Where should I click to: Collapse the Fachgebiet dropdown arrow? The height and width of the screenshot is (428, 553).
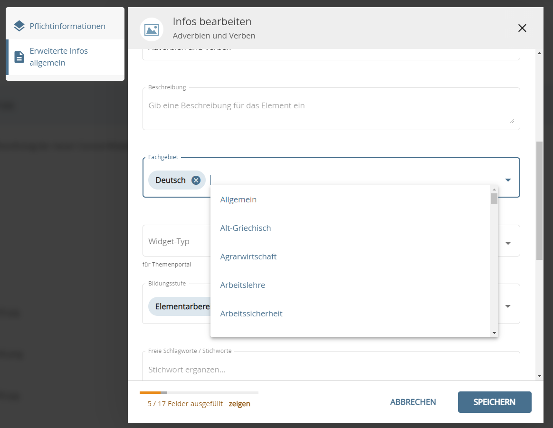508,180
